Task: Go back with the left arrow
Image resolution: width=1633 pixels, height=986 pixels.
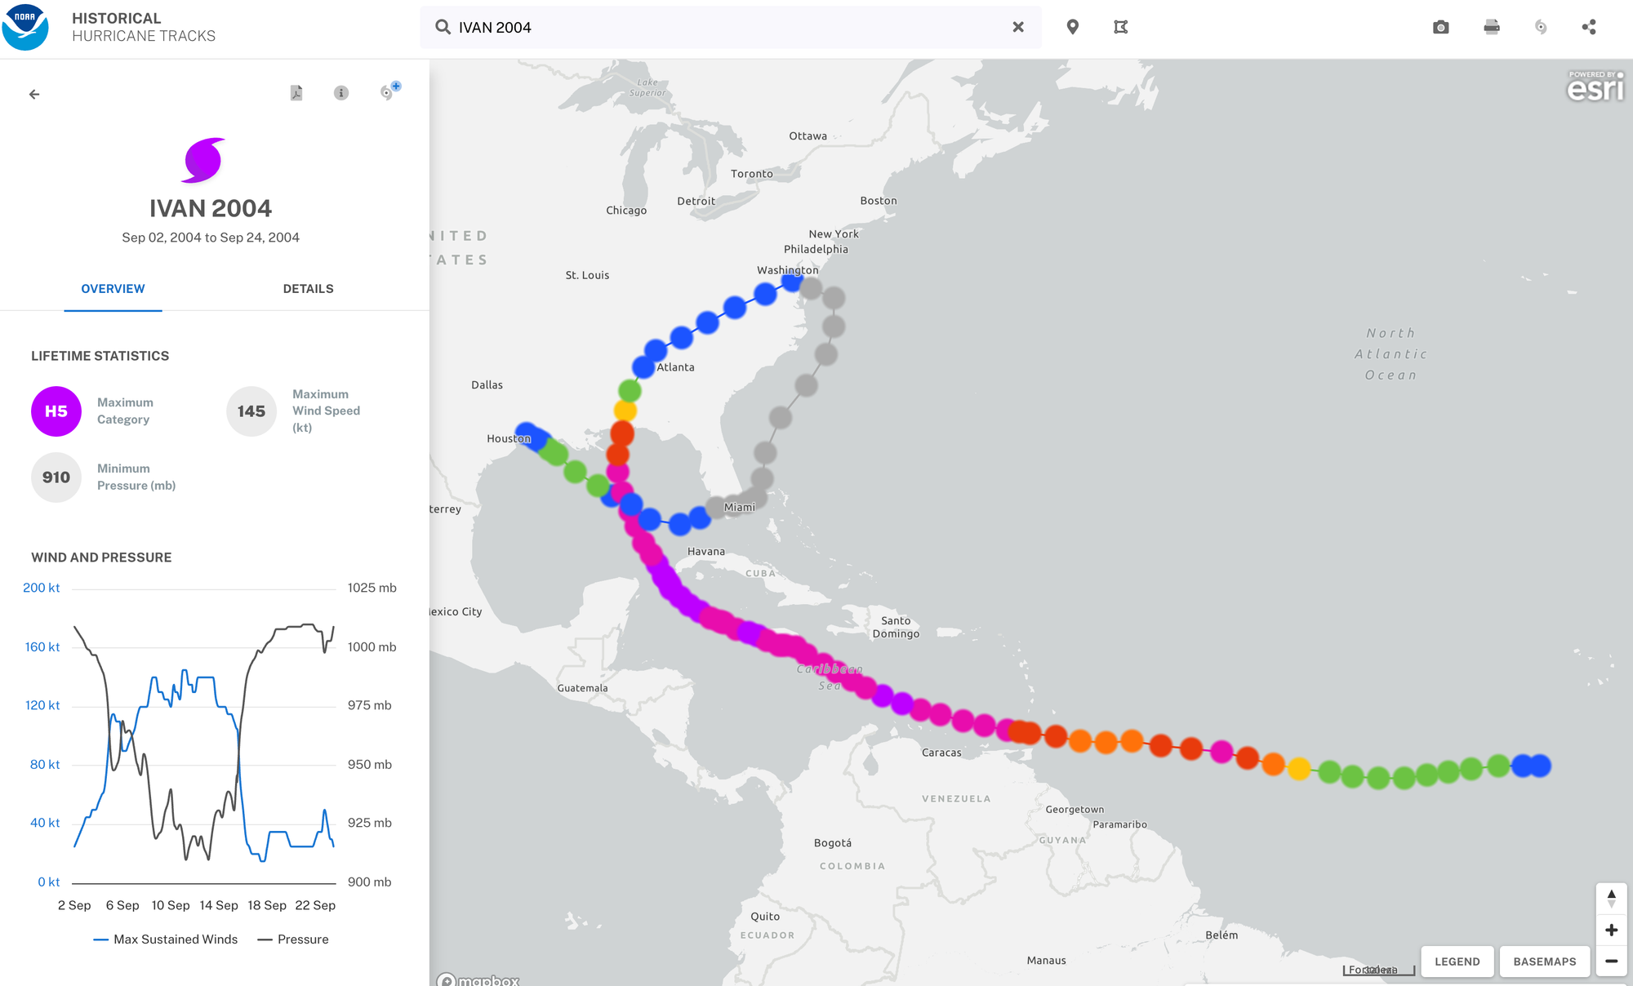Action: coord(34,94)
